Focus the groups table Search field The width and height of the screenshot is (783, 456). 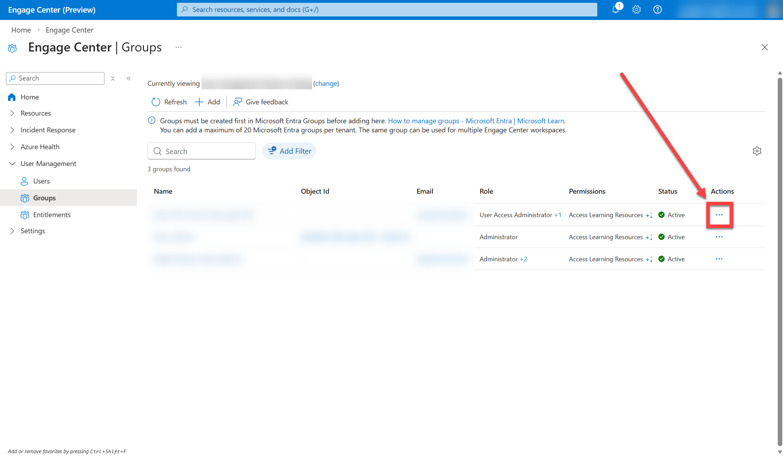click(201, 151)
